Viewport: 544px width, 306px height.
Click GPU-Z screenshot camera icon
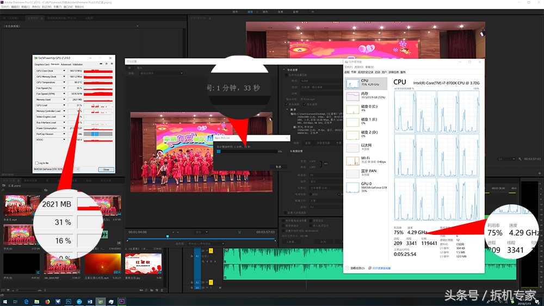[x=101, y=64]
